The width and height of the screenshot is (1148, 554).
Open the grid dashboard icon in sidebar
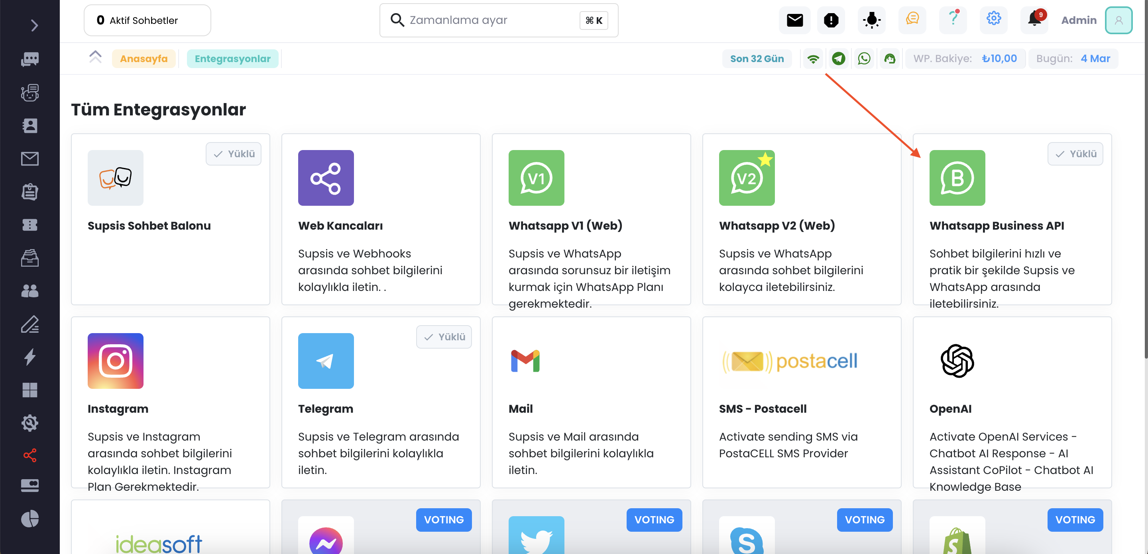pos(30,390)
